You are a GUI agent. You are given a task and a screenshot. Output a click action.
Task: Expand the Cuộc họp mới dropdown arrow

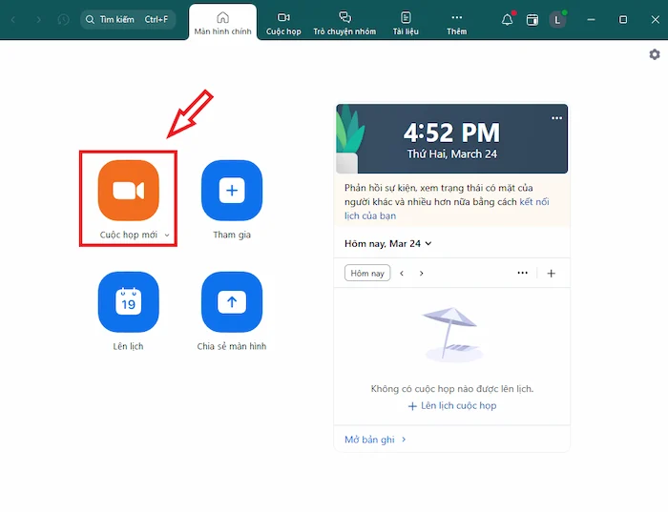pos(167,235)
